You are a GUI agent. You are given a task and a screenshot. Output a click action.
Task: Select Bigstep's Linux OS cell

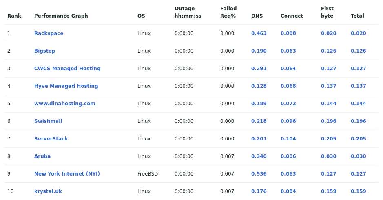[144, 51]
